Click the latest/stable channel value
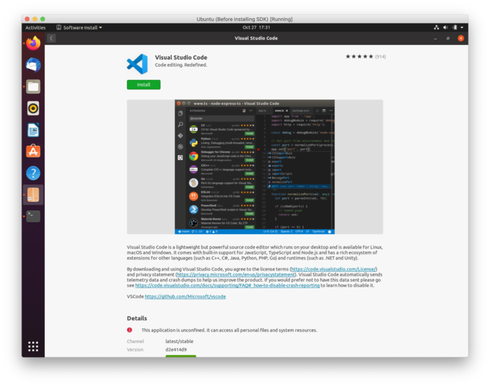Image resolution: width=490 pixels, height=386 pixels. 179,341
